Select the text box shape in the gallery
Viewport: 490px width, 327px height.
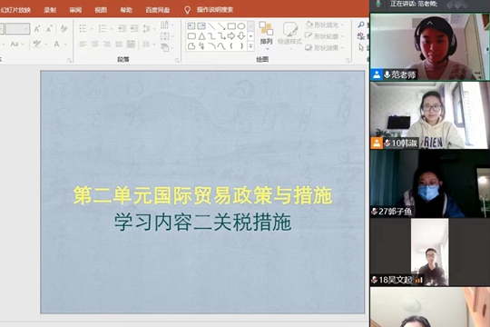tap(191, 25)
